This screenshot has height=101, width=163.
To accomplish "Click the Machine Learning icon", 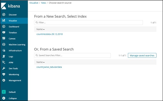I will tap(4, 44).
